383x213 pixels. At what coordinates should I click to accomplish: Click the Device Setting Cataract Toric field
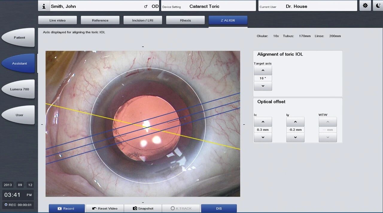208,6
